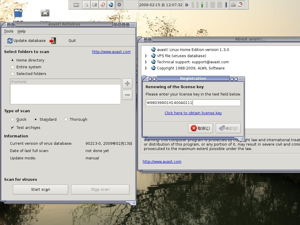Follow the 'Click here to obtain license key' link

193,113
